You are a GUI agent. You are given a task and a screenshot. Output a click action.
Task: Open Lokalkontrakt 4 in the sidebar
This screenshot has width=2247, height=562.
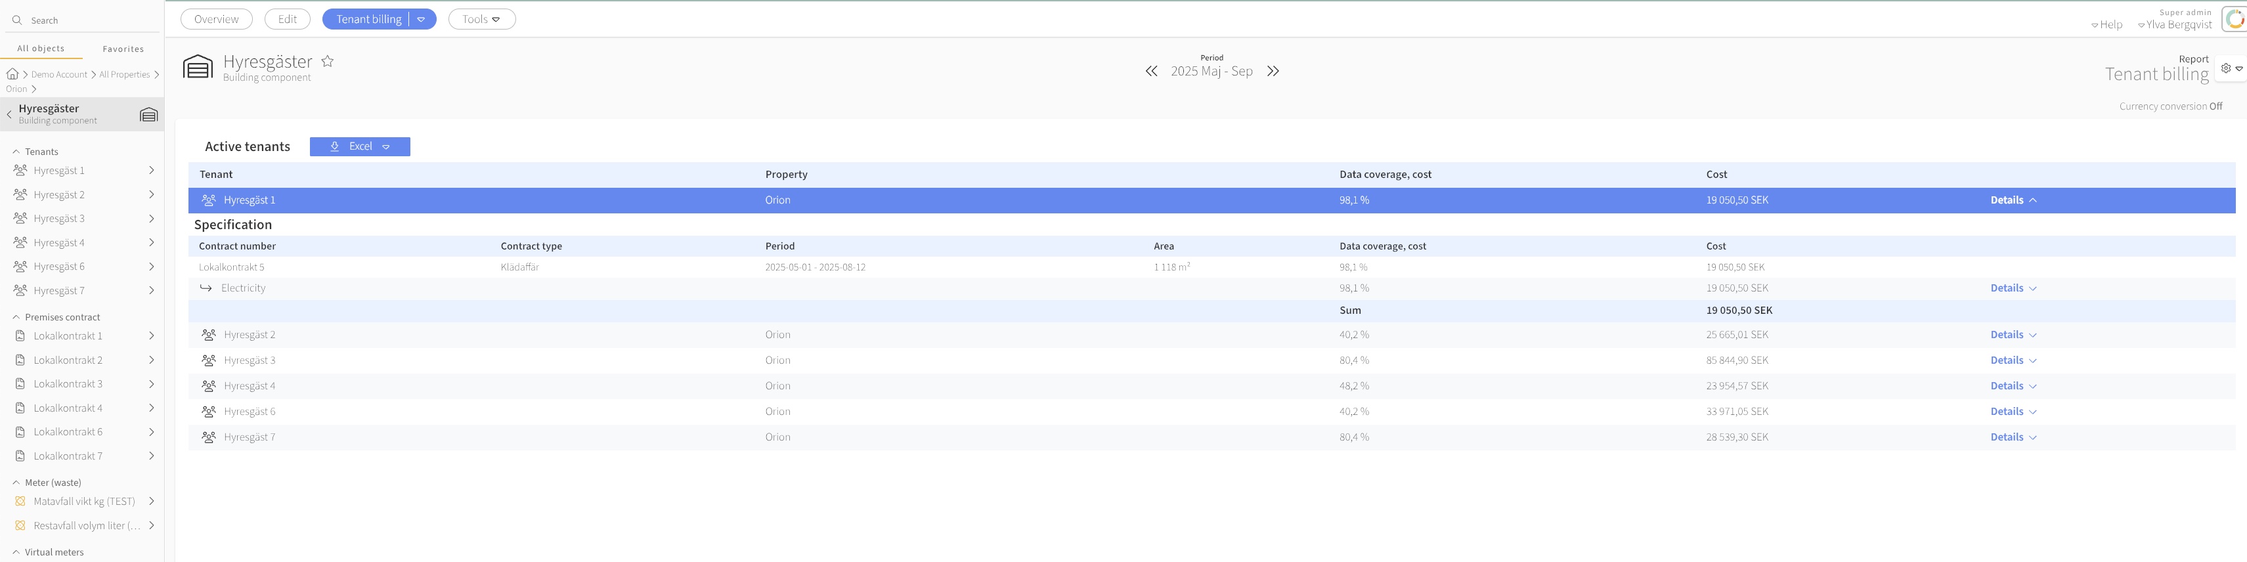tap(68, 408)
